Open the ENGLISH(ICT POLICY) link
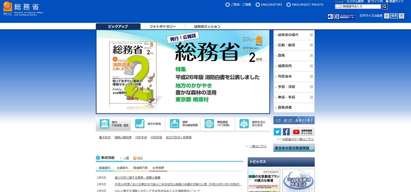 point(305,4)
